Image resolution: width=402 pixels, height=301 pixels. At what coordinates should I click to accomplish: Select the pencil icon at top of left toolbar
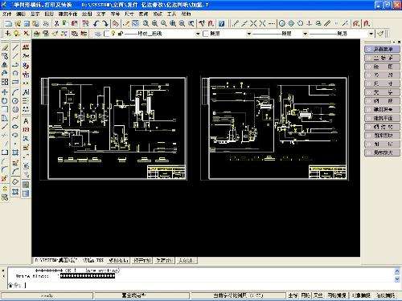click(5, 47)
